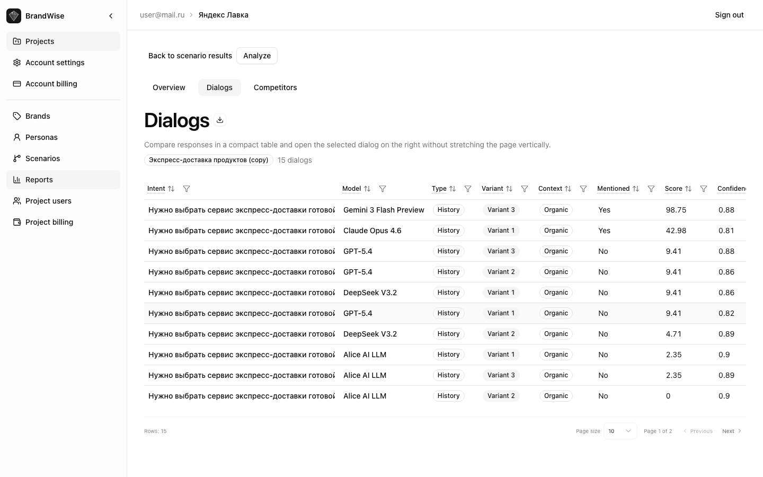Open the filter funnel on the Score column
The width and height of the screenshot is (763, 477).
tap(704, 189)
